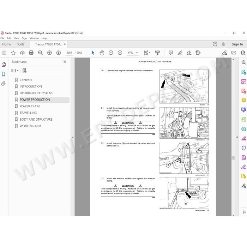This screenshot has height=247, width=247.
Task: Zoom in with the plus icon
Action: tap(120, 53)
